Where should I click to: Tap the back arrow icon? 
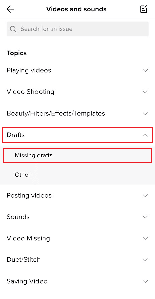click(x=10, y=9)
